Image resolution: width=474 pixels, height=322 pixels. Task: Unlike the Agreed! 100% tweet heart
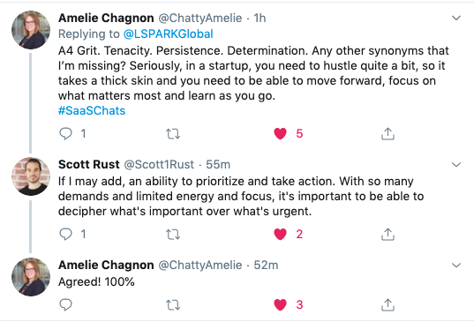(280, 304)
